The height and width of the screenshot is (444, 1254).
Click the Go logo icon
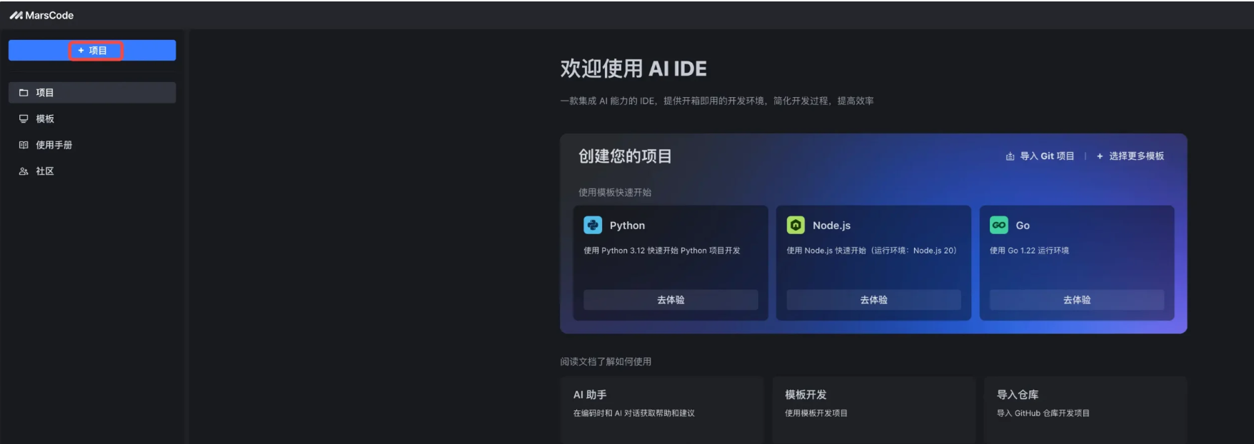click(999, 226)
